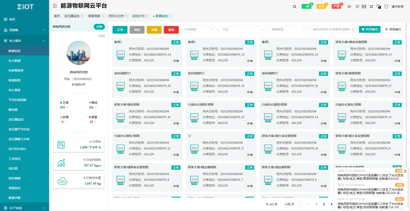The image size is (410, 211).
Task: Click the gateway ID search input field
Action: coord(333,30)
